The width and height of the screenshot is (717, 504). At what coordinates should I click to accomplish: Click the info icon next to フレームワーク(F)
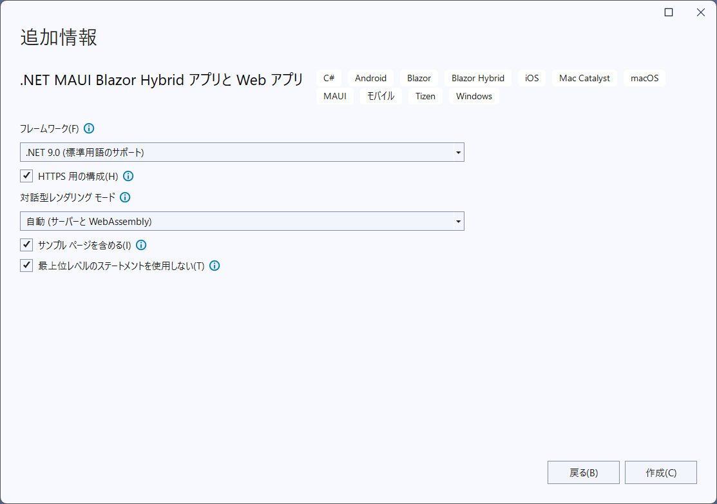(x=89, y=128)
